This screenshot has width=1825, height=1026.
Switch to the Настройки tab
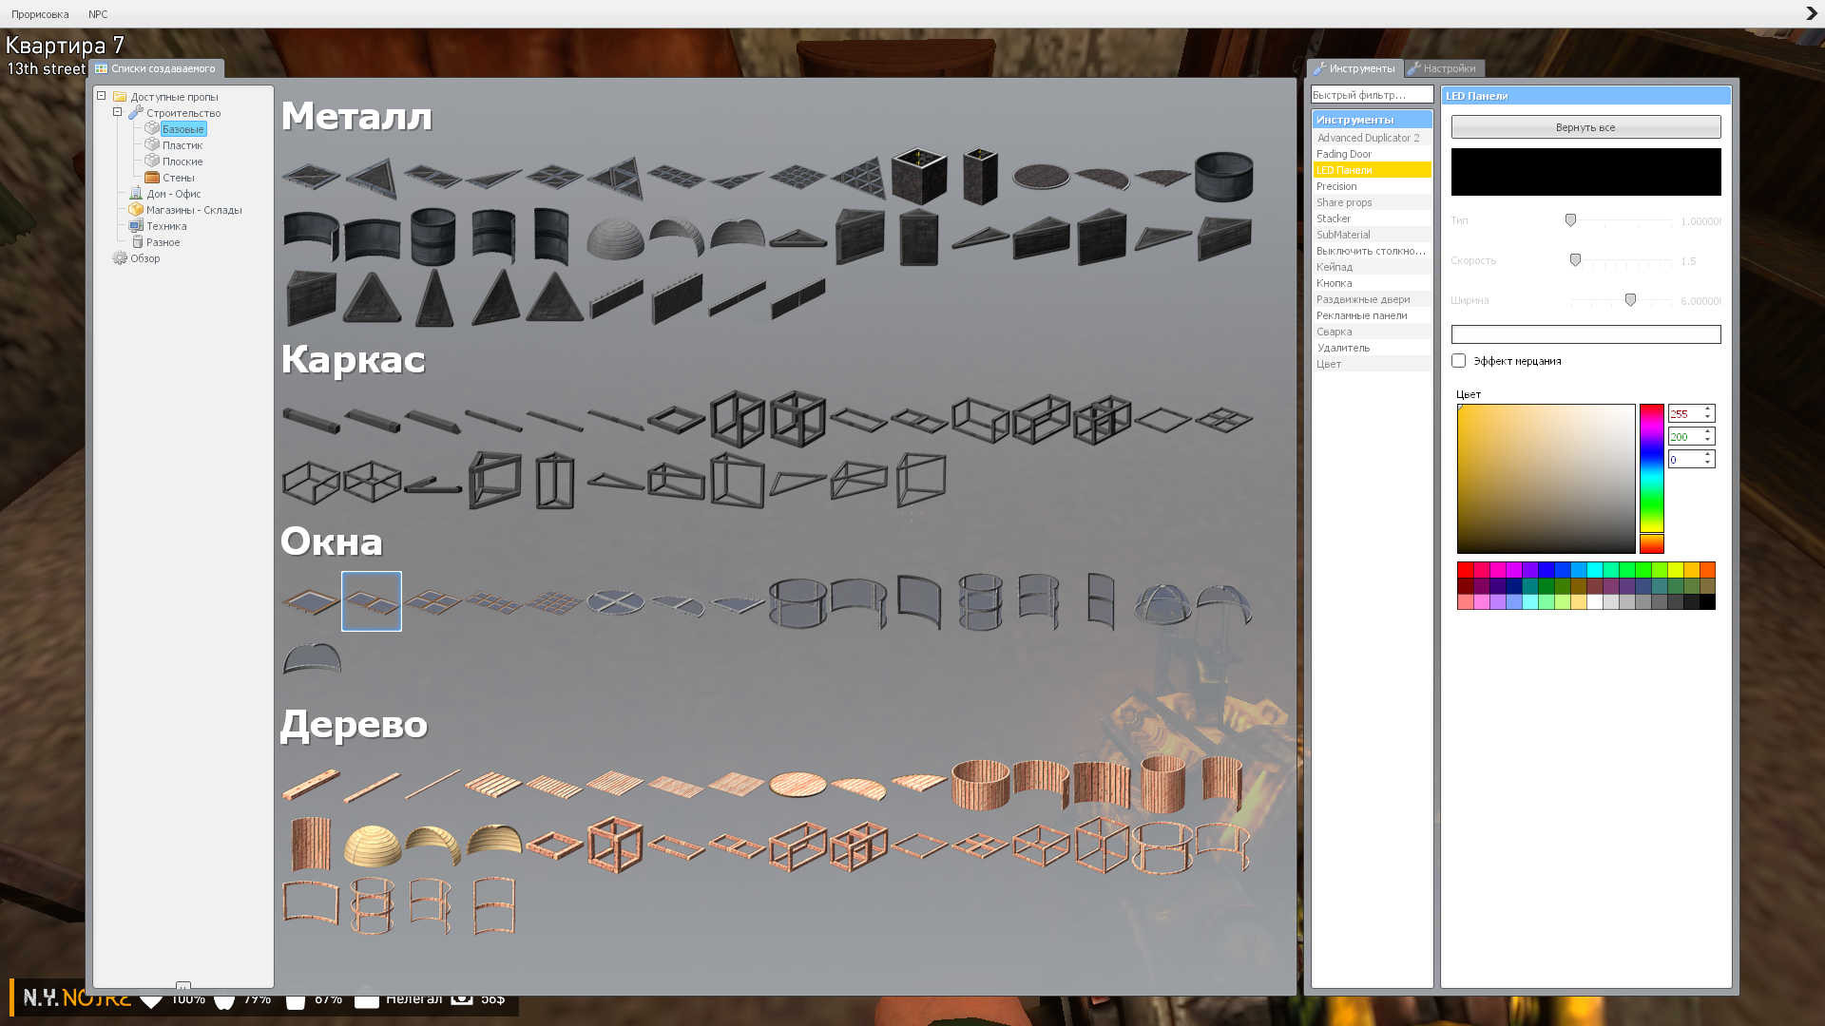coord(1447,68)
